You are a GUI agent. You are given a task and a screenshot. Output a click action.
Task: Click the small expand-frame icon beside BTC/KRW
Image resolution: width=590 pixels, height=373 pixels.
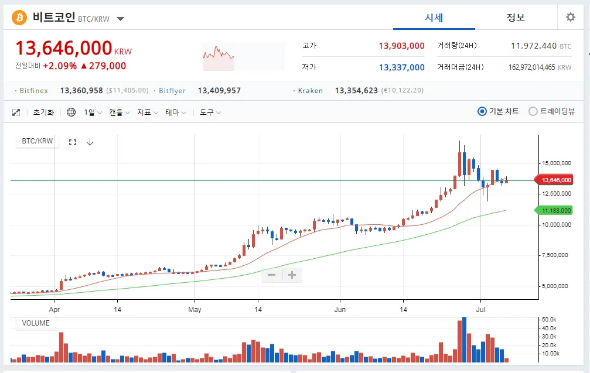click(73, 142)
